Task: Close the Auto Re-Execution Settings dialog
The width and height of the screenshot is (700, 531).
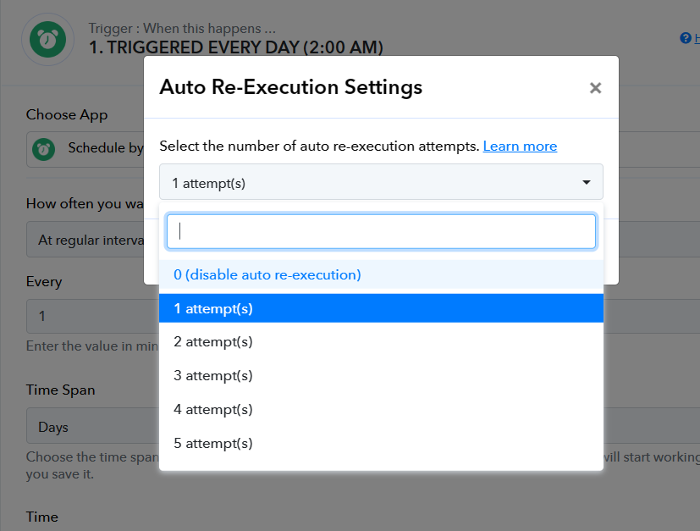Action: (x=595, y=88)
